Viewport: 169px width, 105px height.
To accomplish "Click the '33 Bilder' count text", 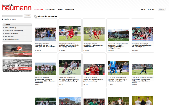I will point(135,50).
